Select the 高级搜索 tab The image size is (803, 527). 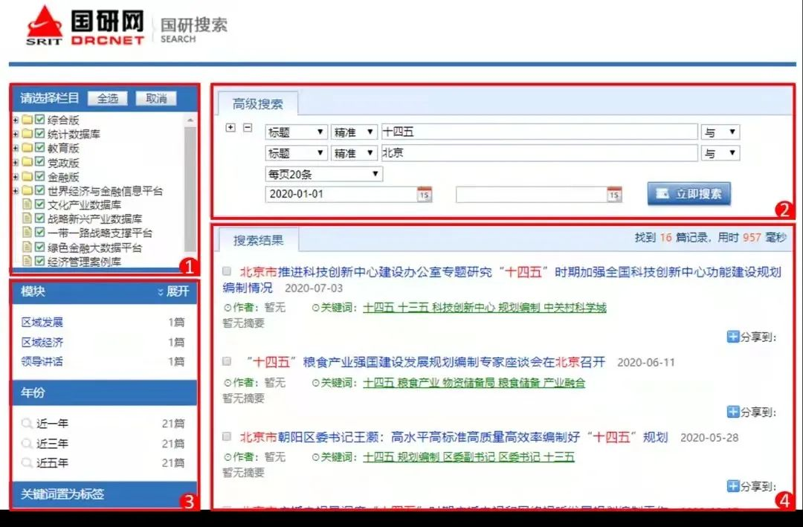point(257,104)
